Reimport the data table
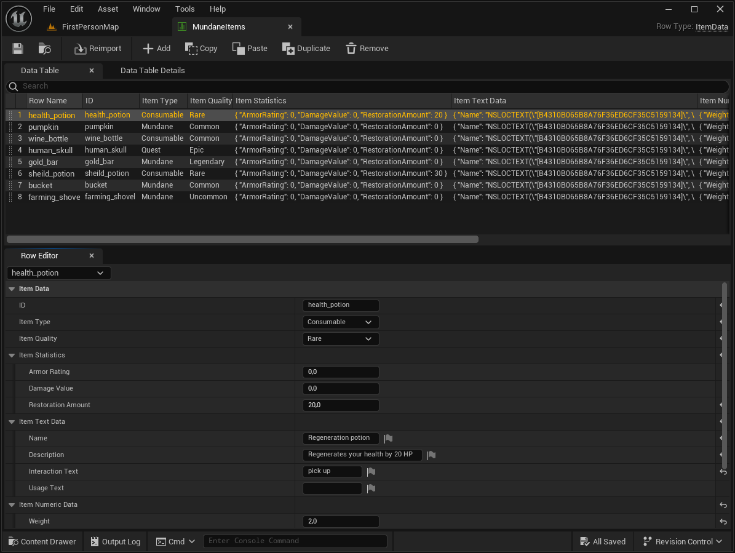 (98, 49)
